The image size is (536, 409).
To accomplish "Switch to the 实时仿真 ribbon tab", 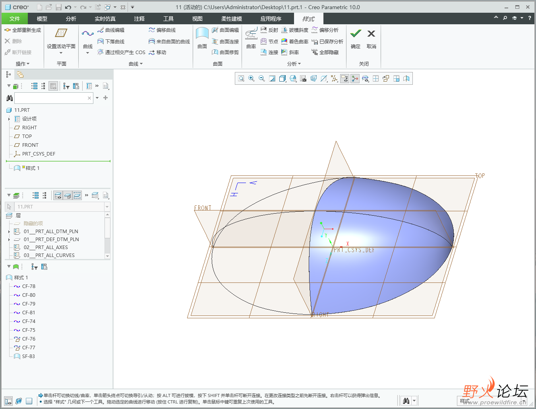I will (x=105, y=19).
